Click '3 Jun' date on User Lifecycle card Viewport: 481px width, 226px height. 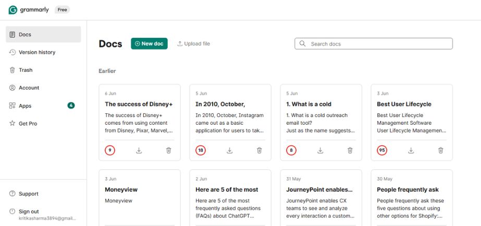(383, 94)
